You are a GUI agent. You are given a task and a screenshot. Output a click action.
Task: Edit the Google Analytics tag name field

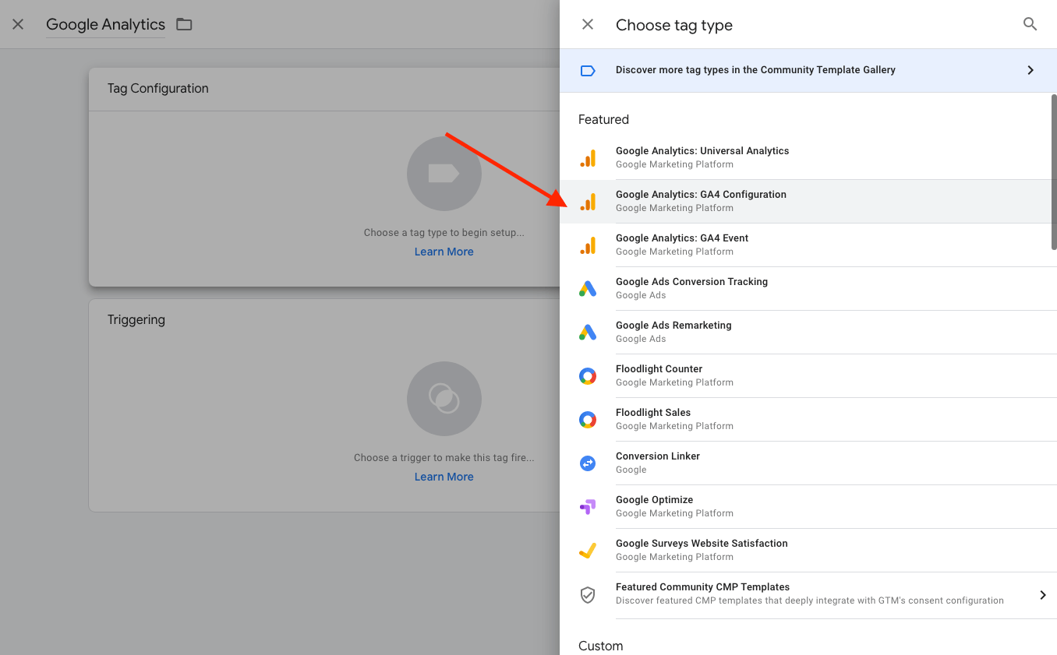pyautogui.click(x=105, y=24)
